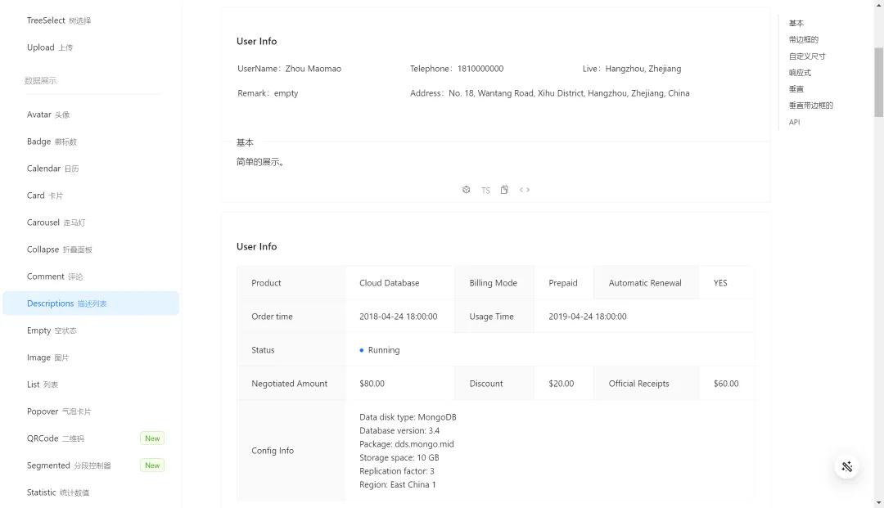Click the 基本 demo title
This screenshot has height=508, width=884.
245,142
